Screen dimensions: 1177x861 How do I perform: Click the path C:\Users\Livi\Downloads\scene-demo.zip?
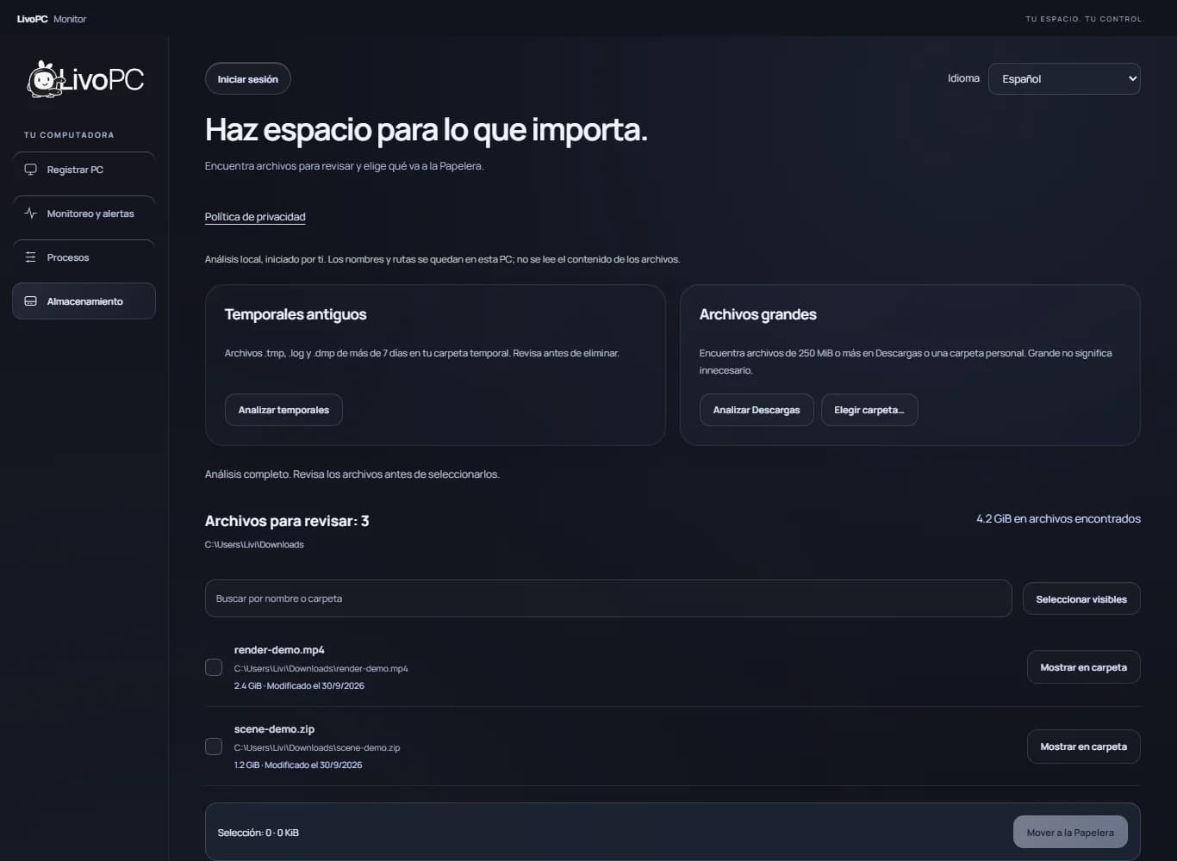click(x=317, y=748)
